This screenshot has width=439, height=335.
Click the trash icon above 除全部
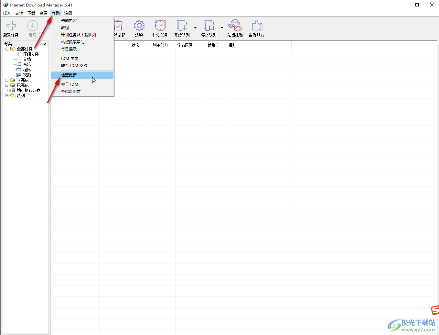118,26
